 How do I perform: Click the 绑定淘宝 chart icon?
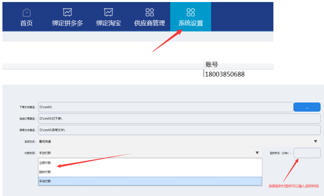click(108, 12)
